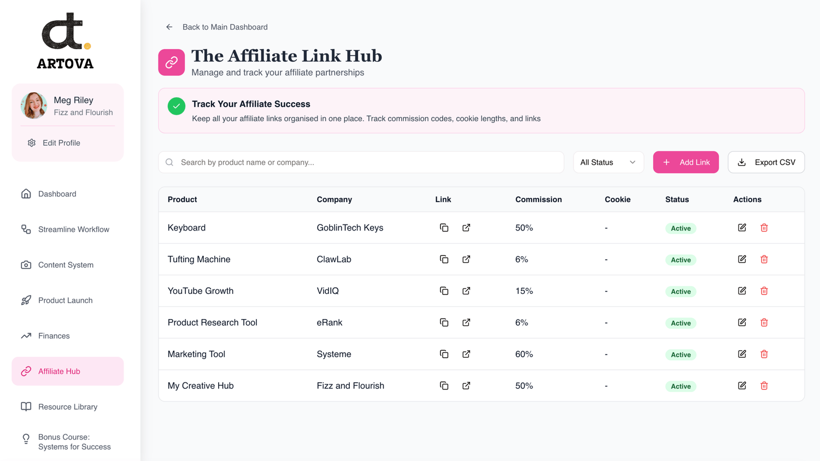Click Meg Riley's profile avatar
This screenshot has width=820, height=461.
coord(34,105)
